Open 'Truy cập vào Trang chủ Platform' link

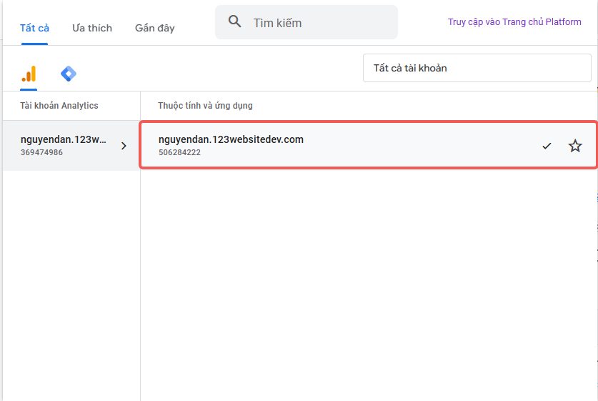pyautogui.click(x=514, y=22)
